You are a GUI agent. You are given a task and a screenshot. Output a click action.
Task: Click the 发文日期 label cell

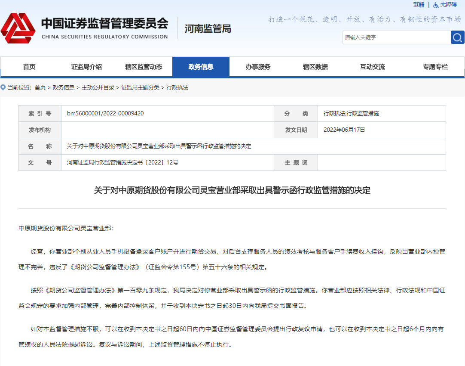tap(296, 130)
